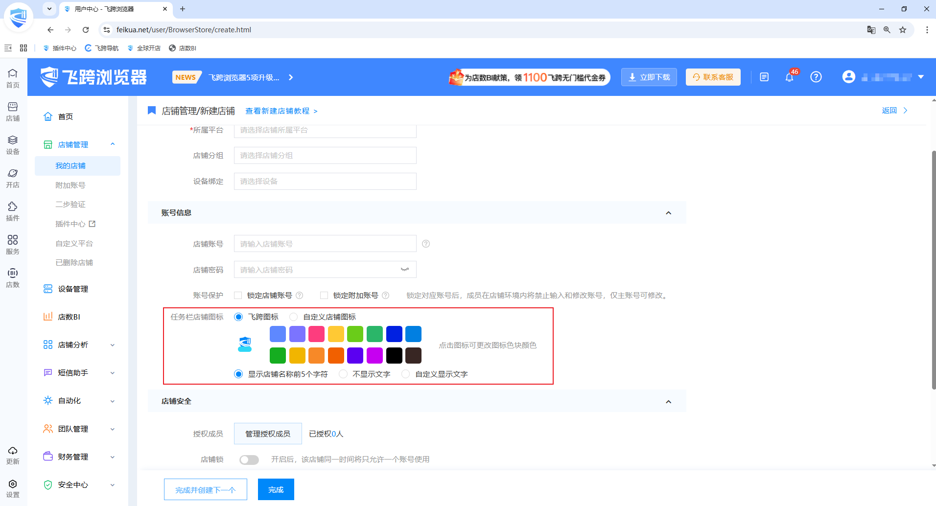Collapse the 账号信息 section
This screenshot has height=506, width=936.
click(x=668, y=213)
